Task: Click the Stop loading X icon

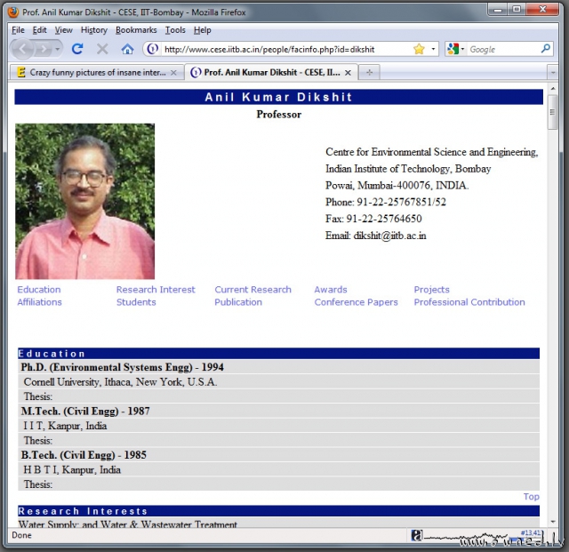Action: coord(102,49)
